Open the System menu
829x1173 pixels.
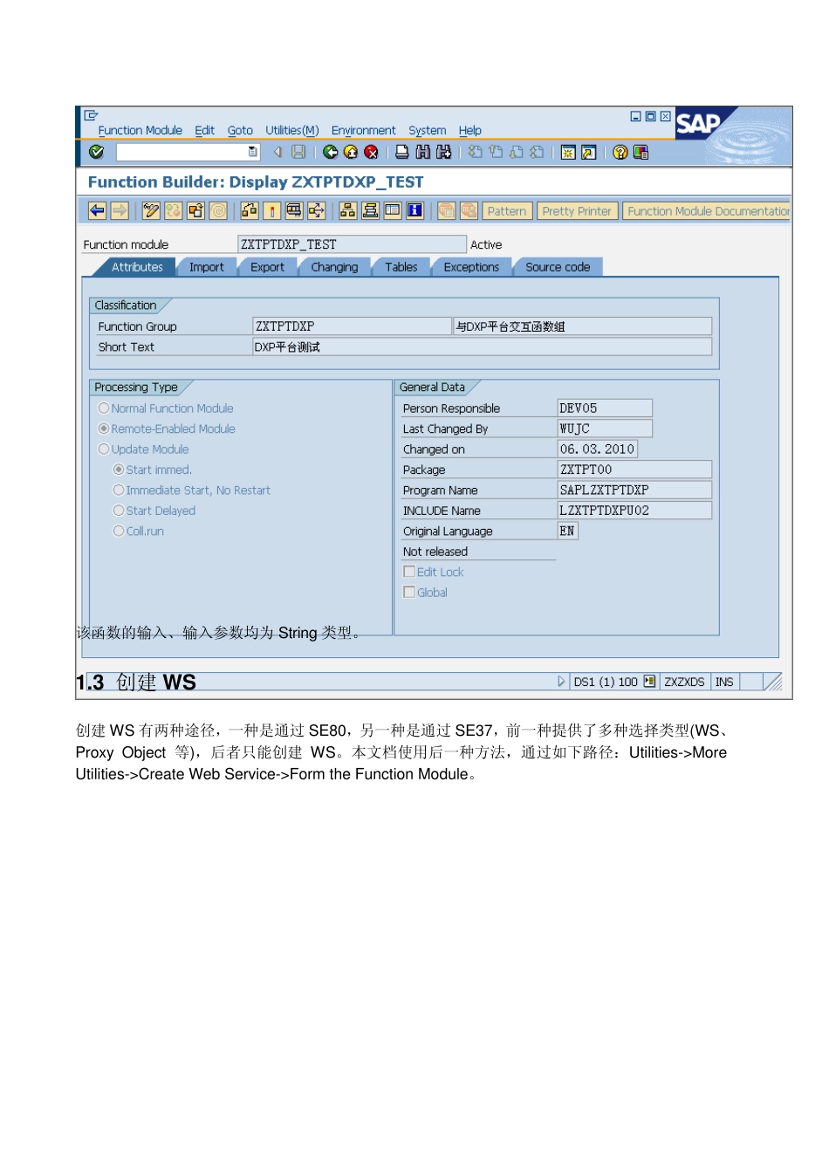coord(428,130)
